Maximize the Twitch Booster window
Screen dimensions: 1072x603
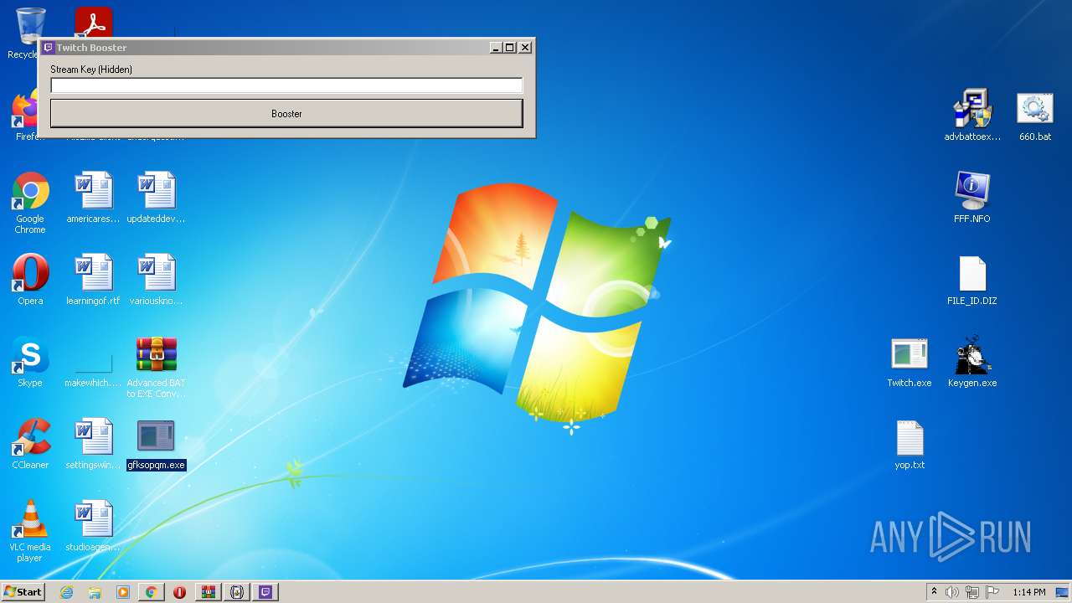[510, 48]
